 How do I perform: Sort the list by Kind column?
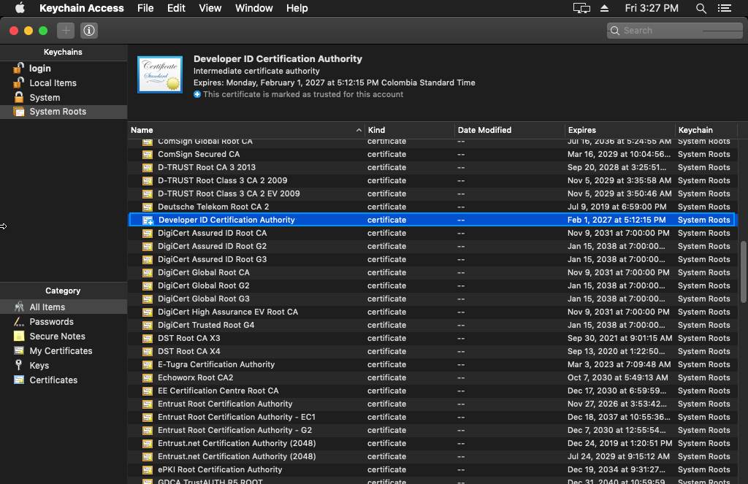click(408, 130)
